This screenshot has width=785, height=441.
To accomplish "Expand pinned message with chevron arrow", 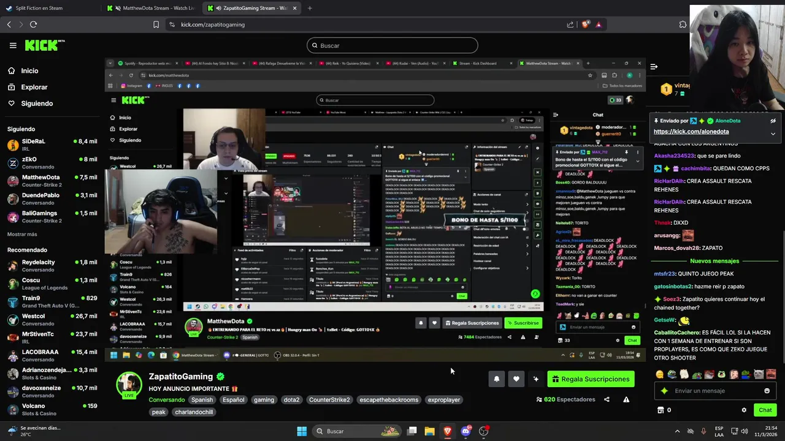I will click(x=773, y=134).
